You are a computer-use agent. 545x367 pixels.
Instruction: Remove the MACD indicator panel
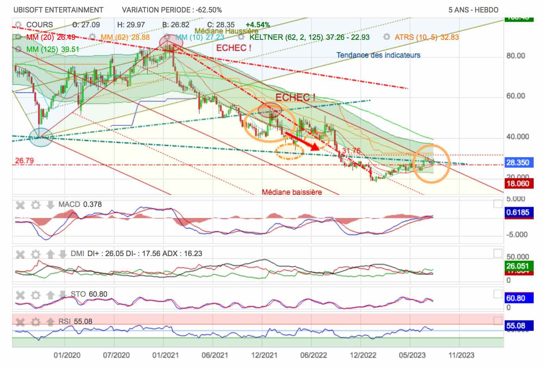(20, 205)
